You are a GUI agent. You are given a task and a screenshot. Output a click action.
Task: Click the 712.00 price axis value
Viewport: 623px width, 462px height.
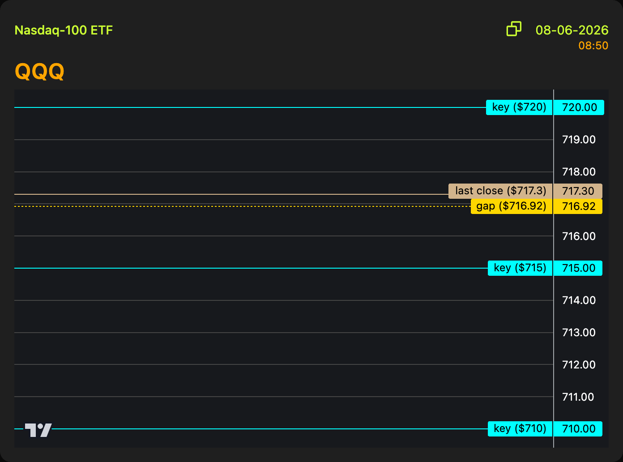click(x=579, y=365)
